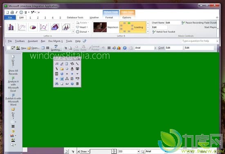Screen dimensions: 225x154
Task: Open the 333 combo box dropdown
Action: (x=138, y=152)
